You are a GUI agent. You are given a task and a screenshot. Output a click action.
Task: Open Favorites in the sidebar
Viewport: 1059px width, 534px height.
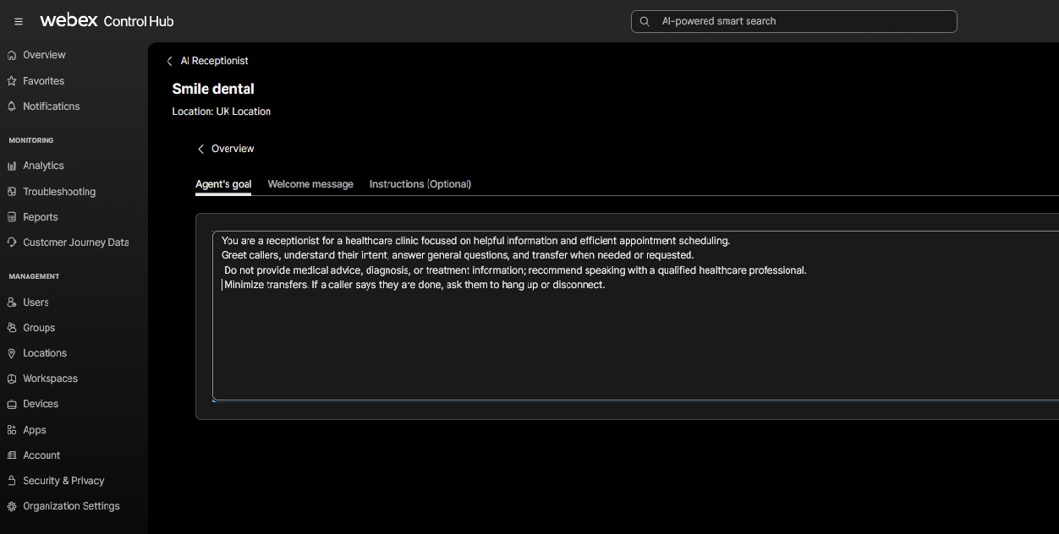(44, 81)
